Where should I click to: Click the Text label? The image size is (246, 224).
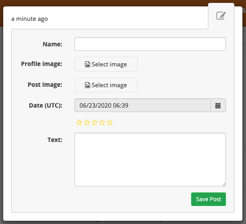click(x=55, y=140)
